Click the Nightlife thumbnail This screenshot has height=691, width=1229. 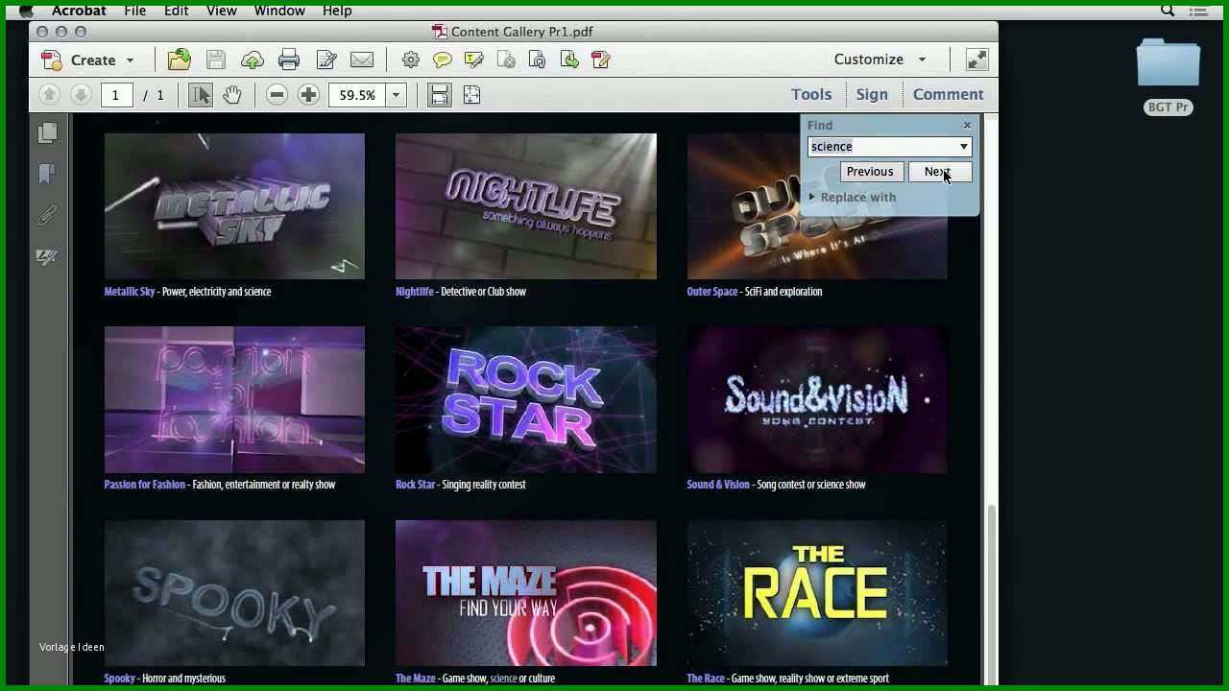[x=526, y=206]
